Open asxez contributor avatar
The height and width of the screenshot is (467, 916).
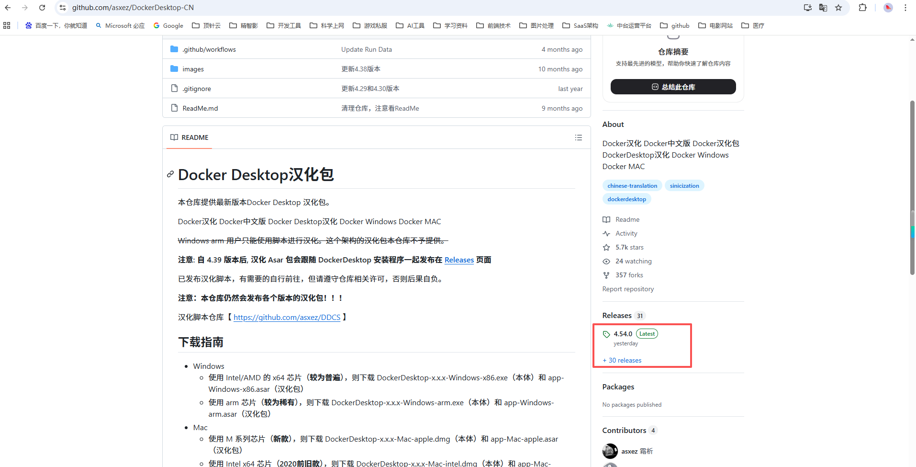(x=610, y=451)
